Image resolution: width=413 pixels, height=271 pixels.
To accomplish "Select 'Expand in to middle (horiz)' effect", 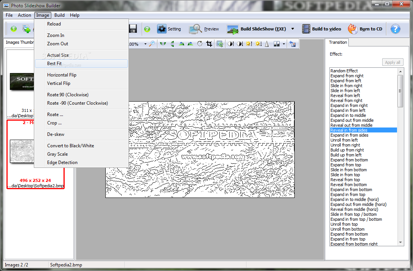I will click(x=364, y=199).
